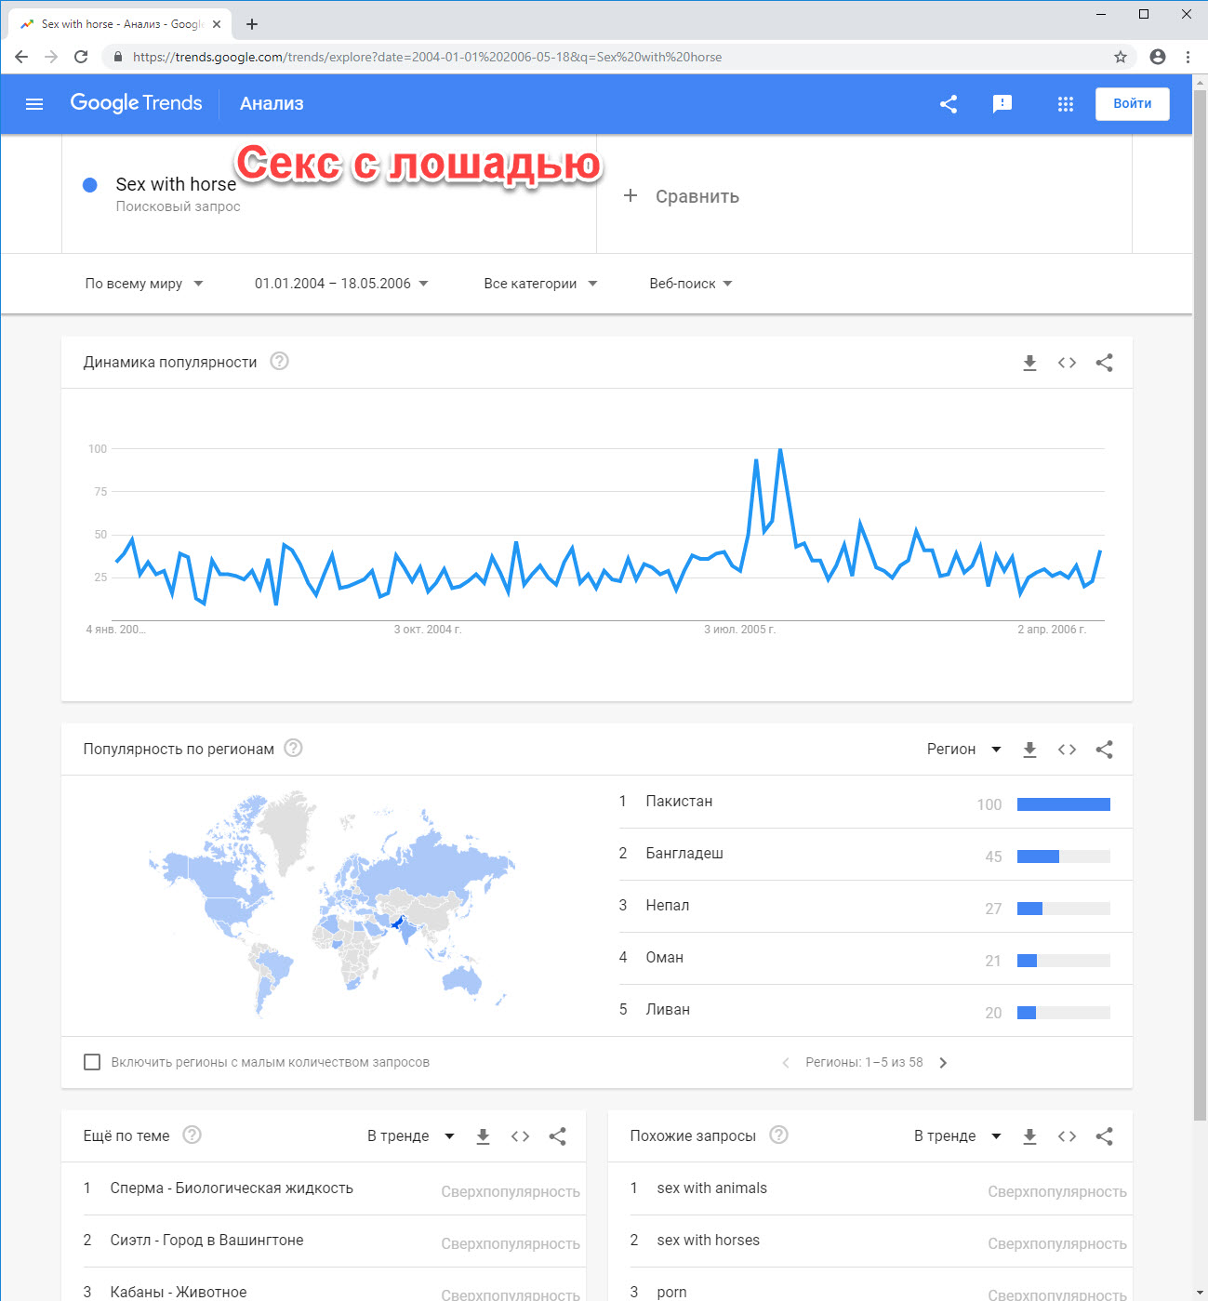Click the Войти sign-in button
Viewport: 1208px width, 1301px height.
pos(1132,104)
